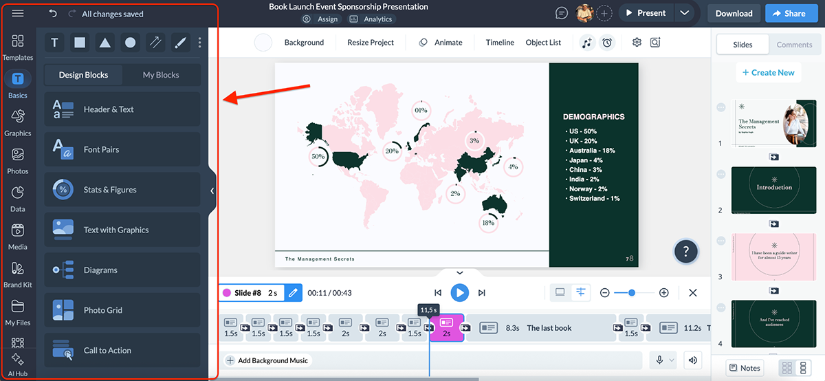
Task: Switch to the My Blocks tab
Action: pos(161,75)
